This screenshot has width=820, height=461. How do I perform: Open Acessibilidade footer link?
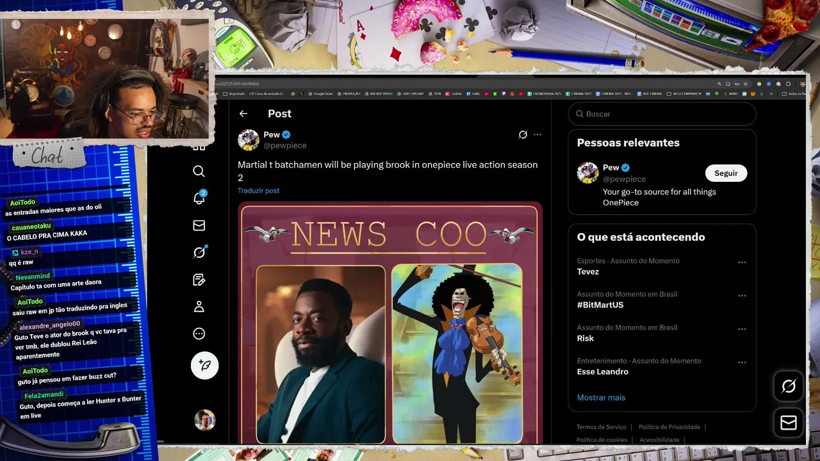(659, 440)
